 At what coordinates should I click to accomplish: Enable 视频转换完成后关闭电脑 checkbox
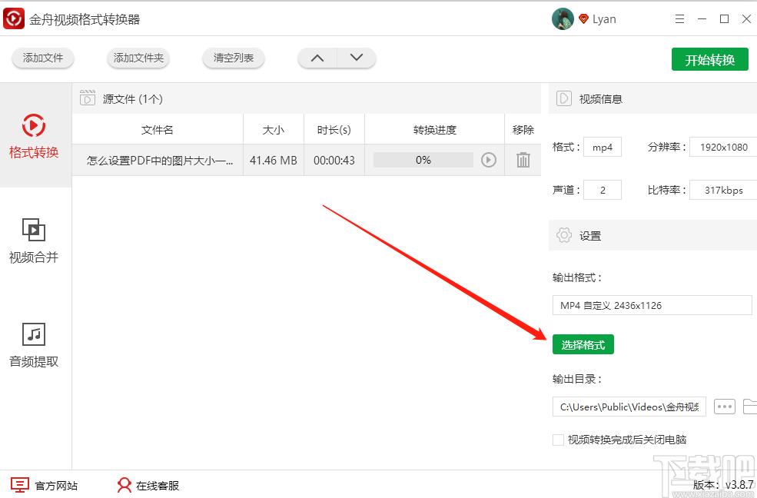pyautogui.click(x=558, y=440)
